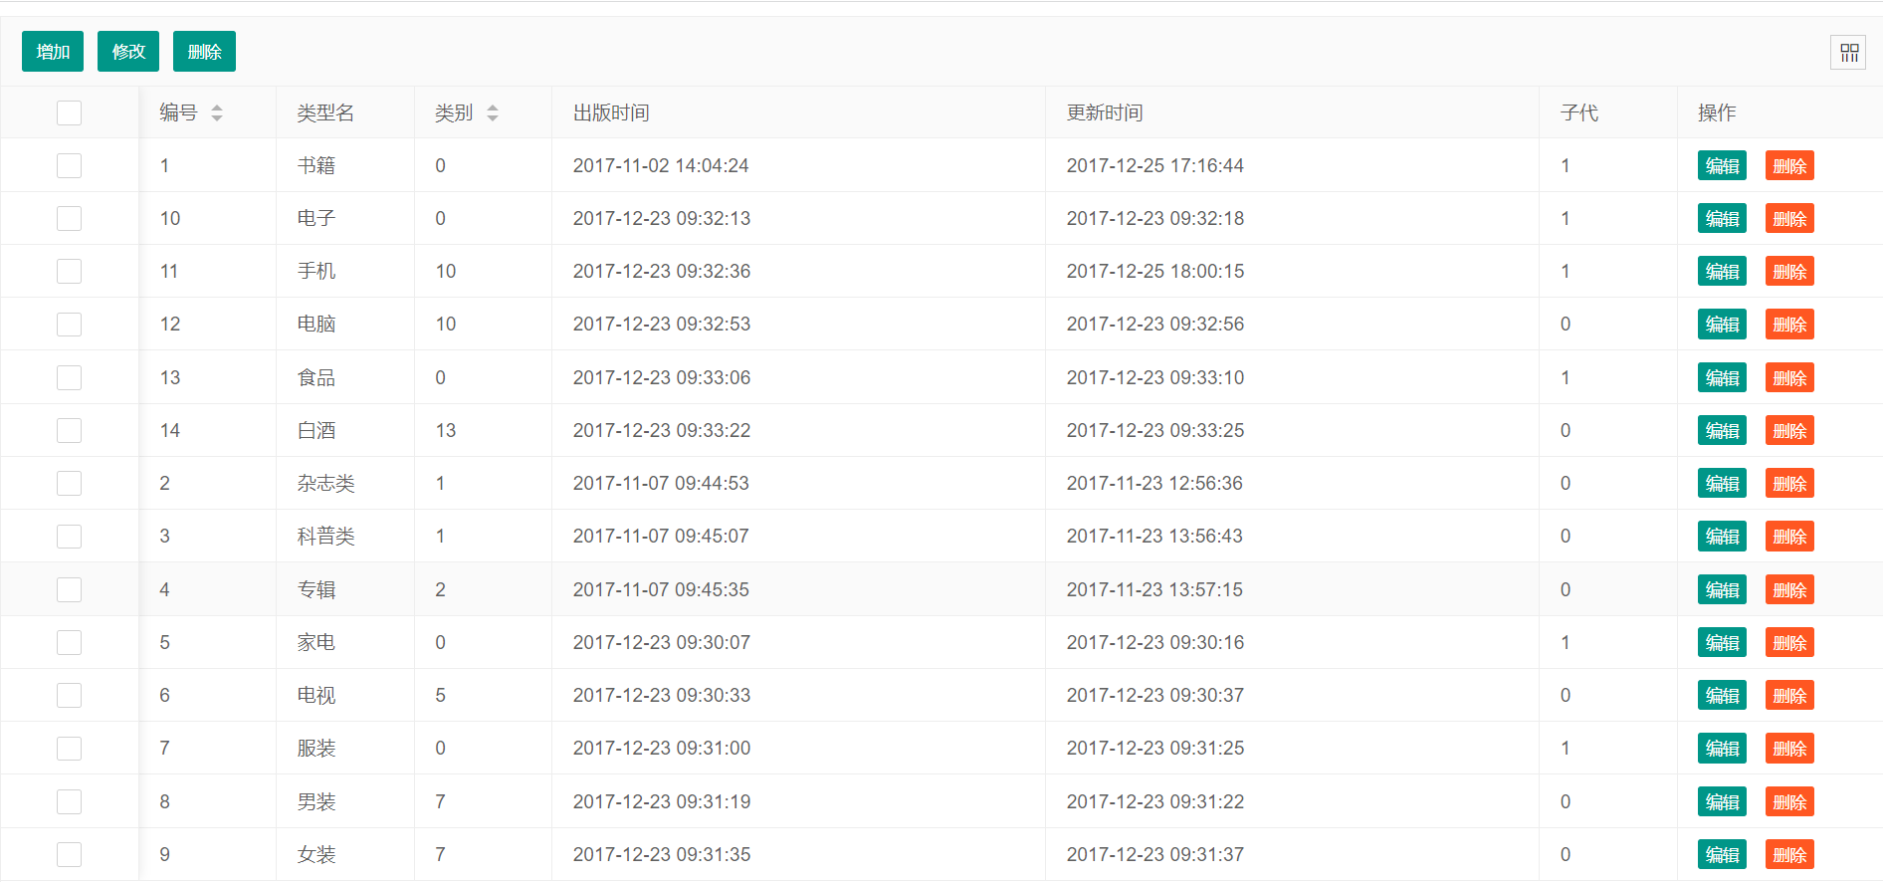
Task: Click the 删除 toolbar button at top
Action: (x=204, y=52)
